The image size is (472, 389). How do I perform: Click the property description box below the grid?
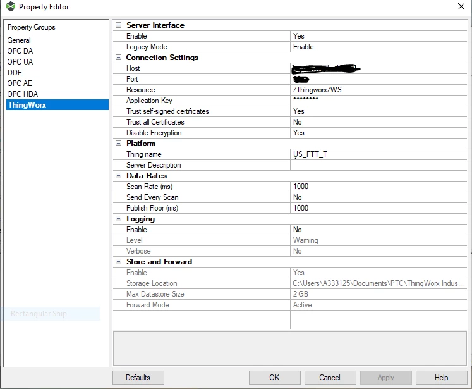coord(290,349)
